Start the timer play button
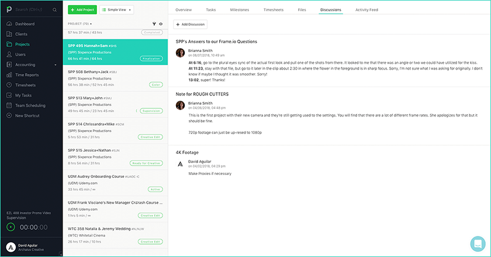The image size is (491, 257). tap(11, 227)
